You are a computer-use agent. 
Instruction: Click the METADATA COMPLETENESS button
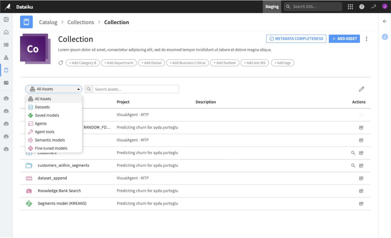coord(296,39)
